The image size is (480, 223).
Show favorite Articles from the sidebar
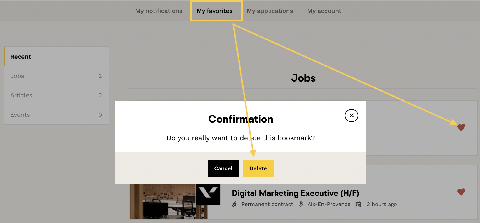coord(21,95)
